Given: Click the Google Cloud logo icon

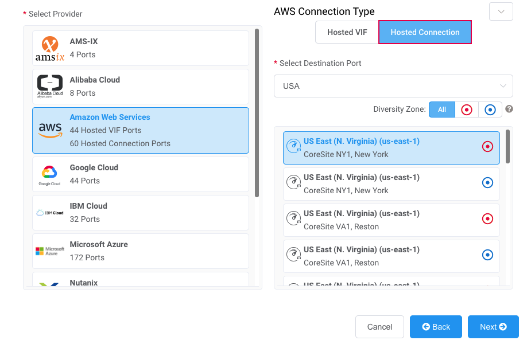Looking at the screenshot, I should (49, 175).
